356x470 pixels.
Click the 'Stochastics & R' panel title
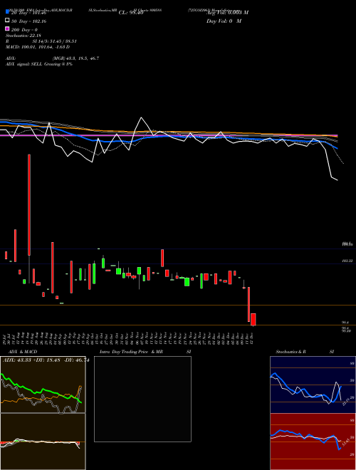[290, 352]
